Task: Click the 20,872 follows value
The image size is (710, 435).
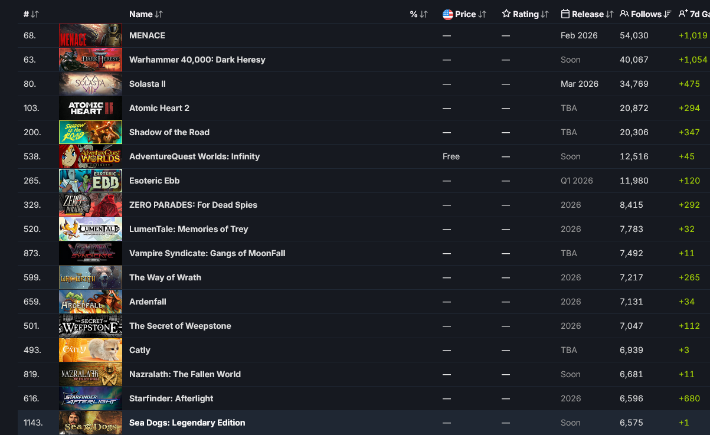Action: pos(634,108)
